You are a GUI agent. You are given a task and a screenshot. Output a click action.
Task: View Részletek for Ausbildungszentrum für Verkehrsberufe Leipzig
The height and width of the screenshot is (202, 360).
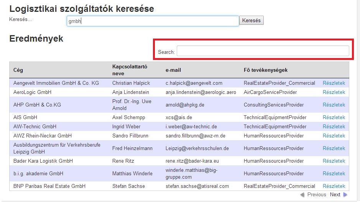[334, 148]
